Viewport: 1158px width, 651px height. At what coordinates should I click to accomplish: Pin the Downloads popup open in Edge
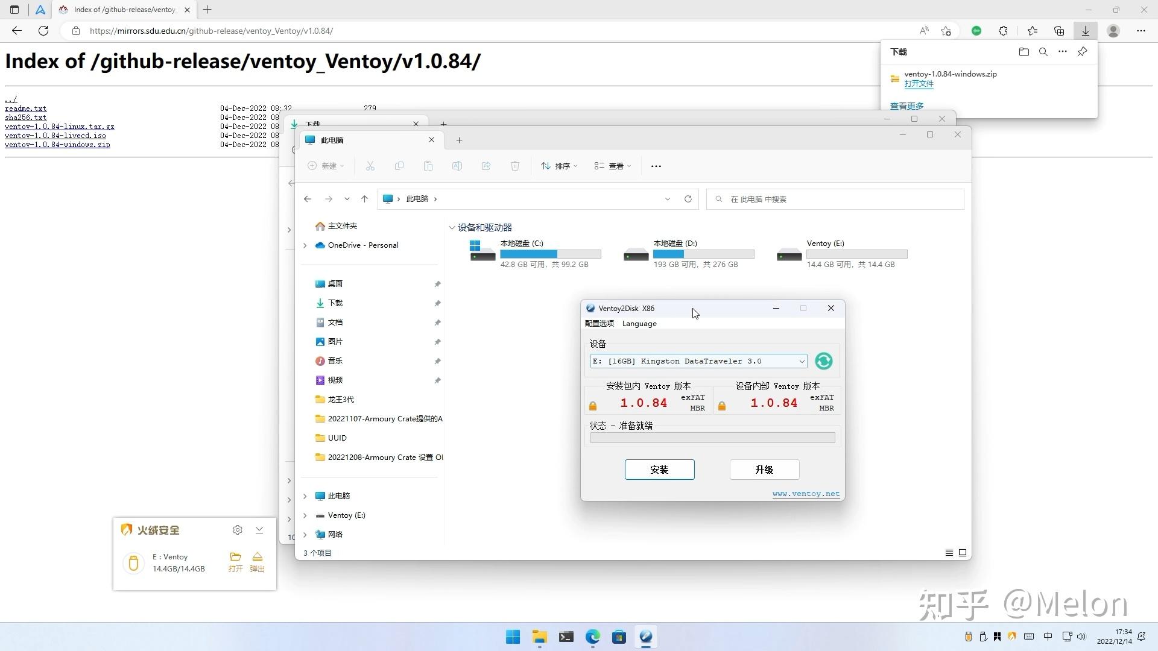point(1081,52)
